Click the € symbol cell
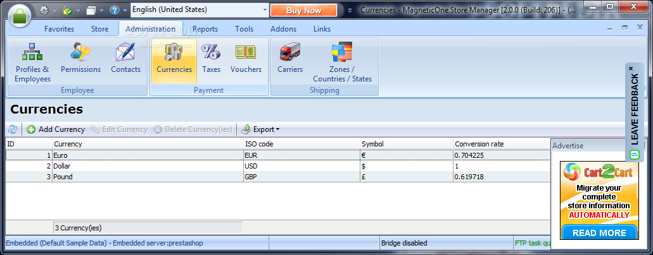 (x=407, y=155)
